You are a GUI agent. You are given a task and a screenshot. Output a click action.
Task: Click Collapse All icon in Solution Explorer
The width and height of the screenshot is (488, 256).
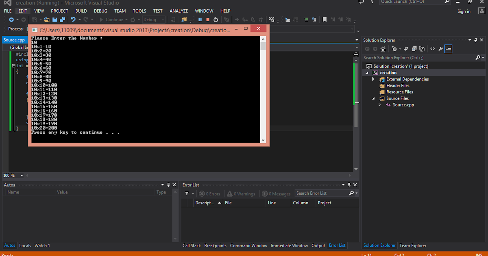[x=414, y=49]
